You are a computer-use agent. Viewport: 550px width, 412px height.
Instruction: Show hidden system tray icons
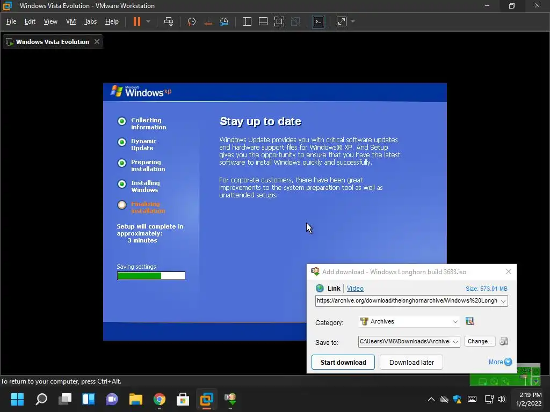coord(431,399)
